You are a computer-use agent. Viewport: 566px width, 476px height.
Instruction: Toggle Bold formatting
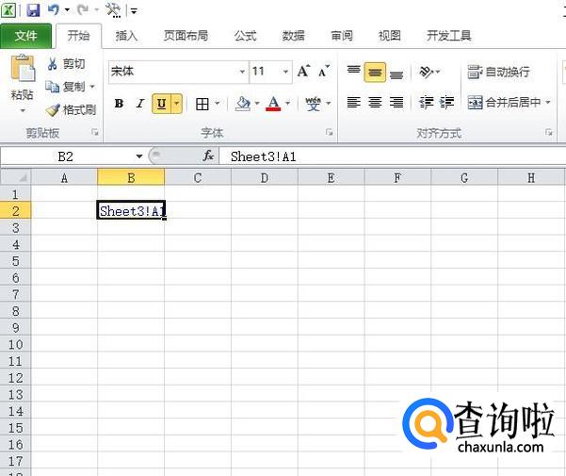[x=119, y=104]
